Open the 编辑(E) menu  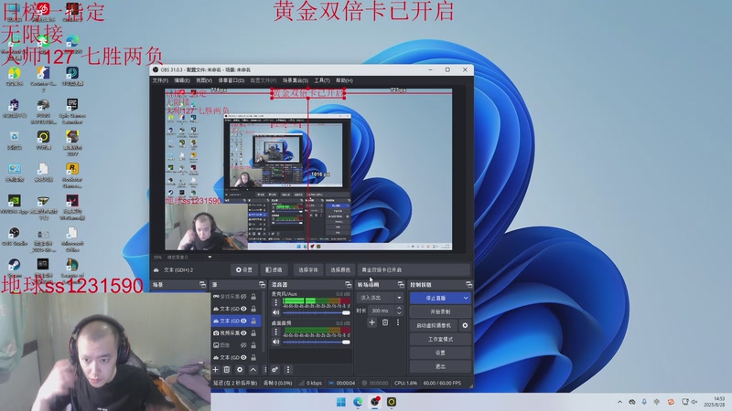point(182,80)
